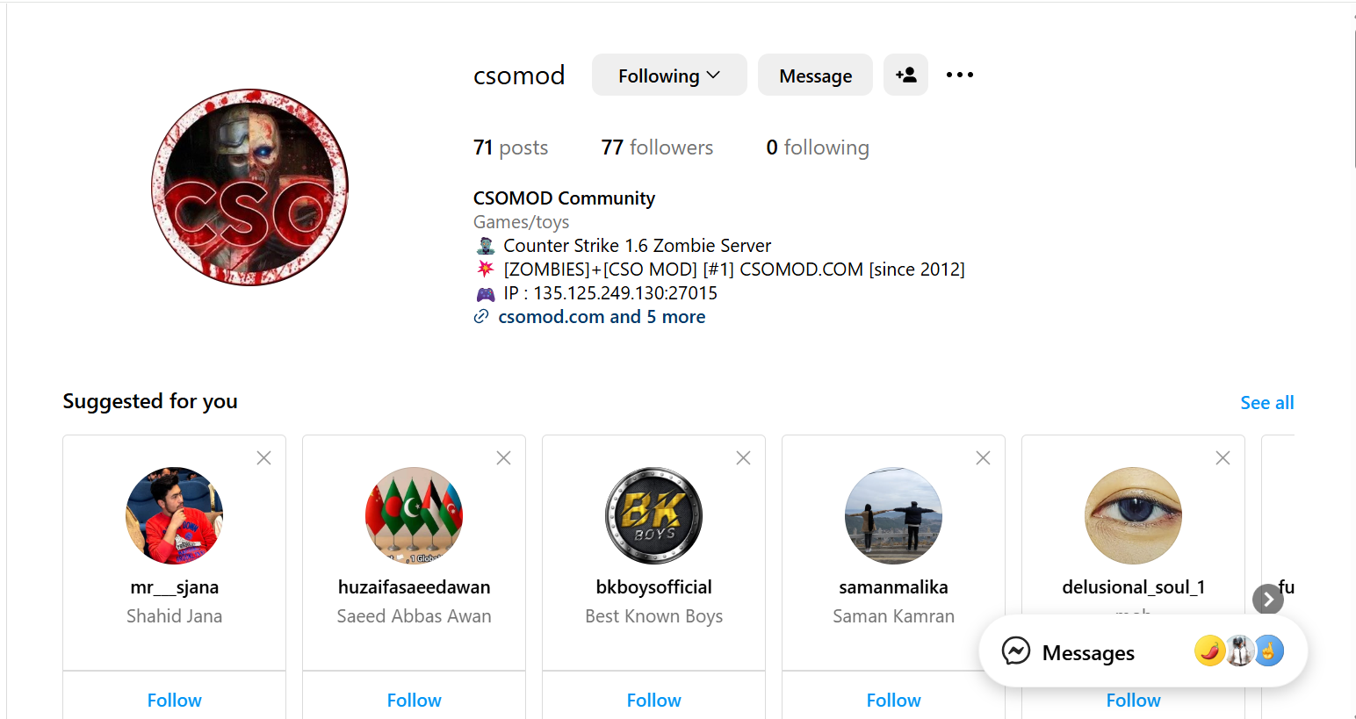The height and width of the screenshot is (719, 1356).
Task: Dismiss mr__sjana suggestion card
Action: (263, 457)
